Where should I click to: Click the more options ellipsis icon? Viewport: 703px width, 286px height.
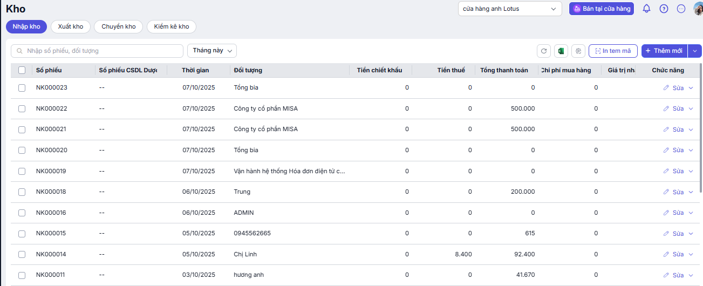(x=681, y=9)
